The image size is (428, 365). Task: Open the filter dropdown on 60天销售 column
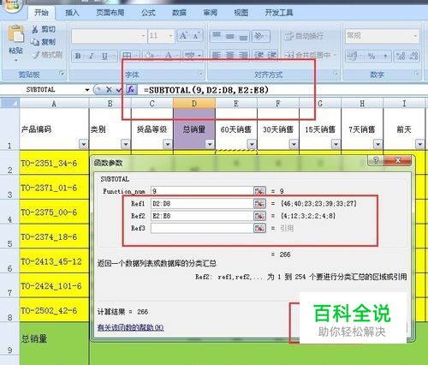[x=252, y=144]
